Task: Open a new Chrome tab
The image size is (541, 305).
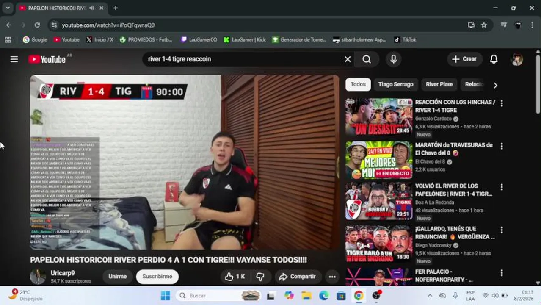Action: click(x=116, y=8)
